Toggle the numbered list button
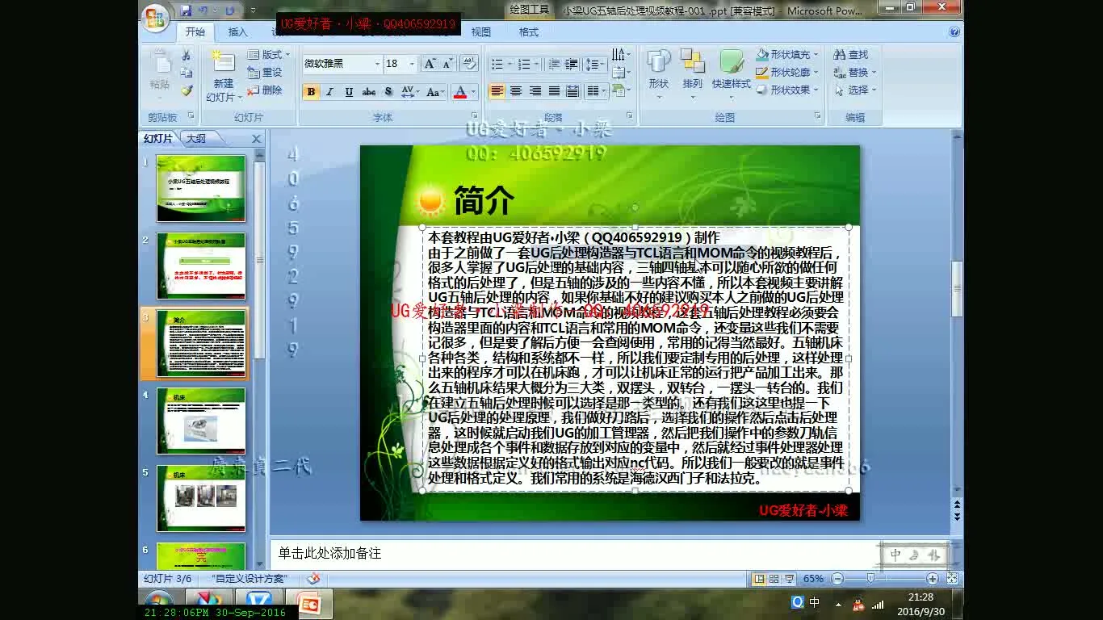The width and height of the screenshot is (1103, 620). (526, 64)
